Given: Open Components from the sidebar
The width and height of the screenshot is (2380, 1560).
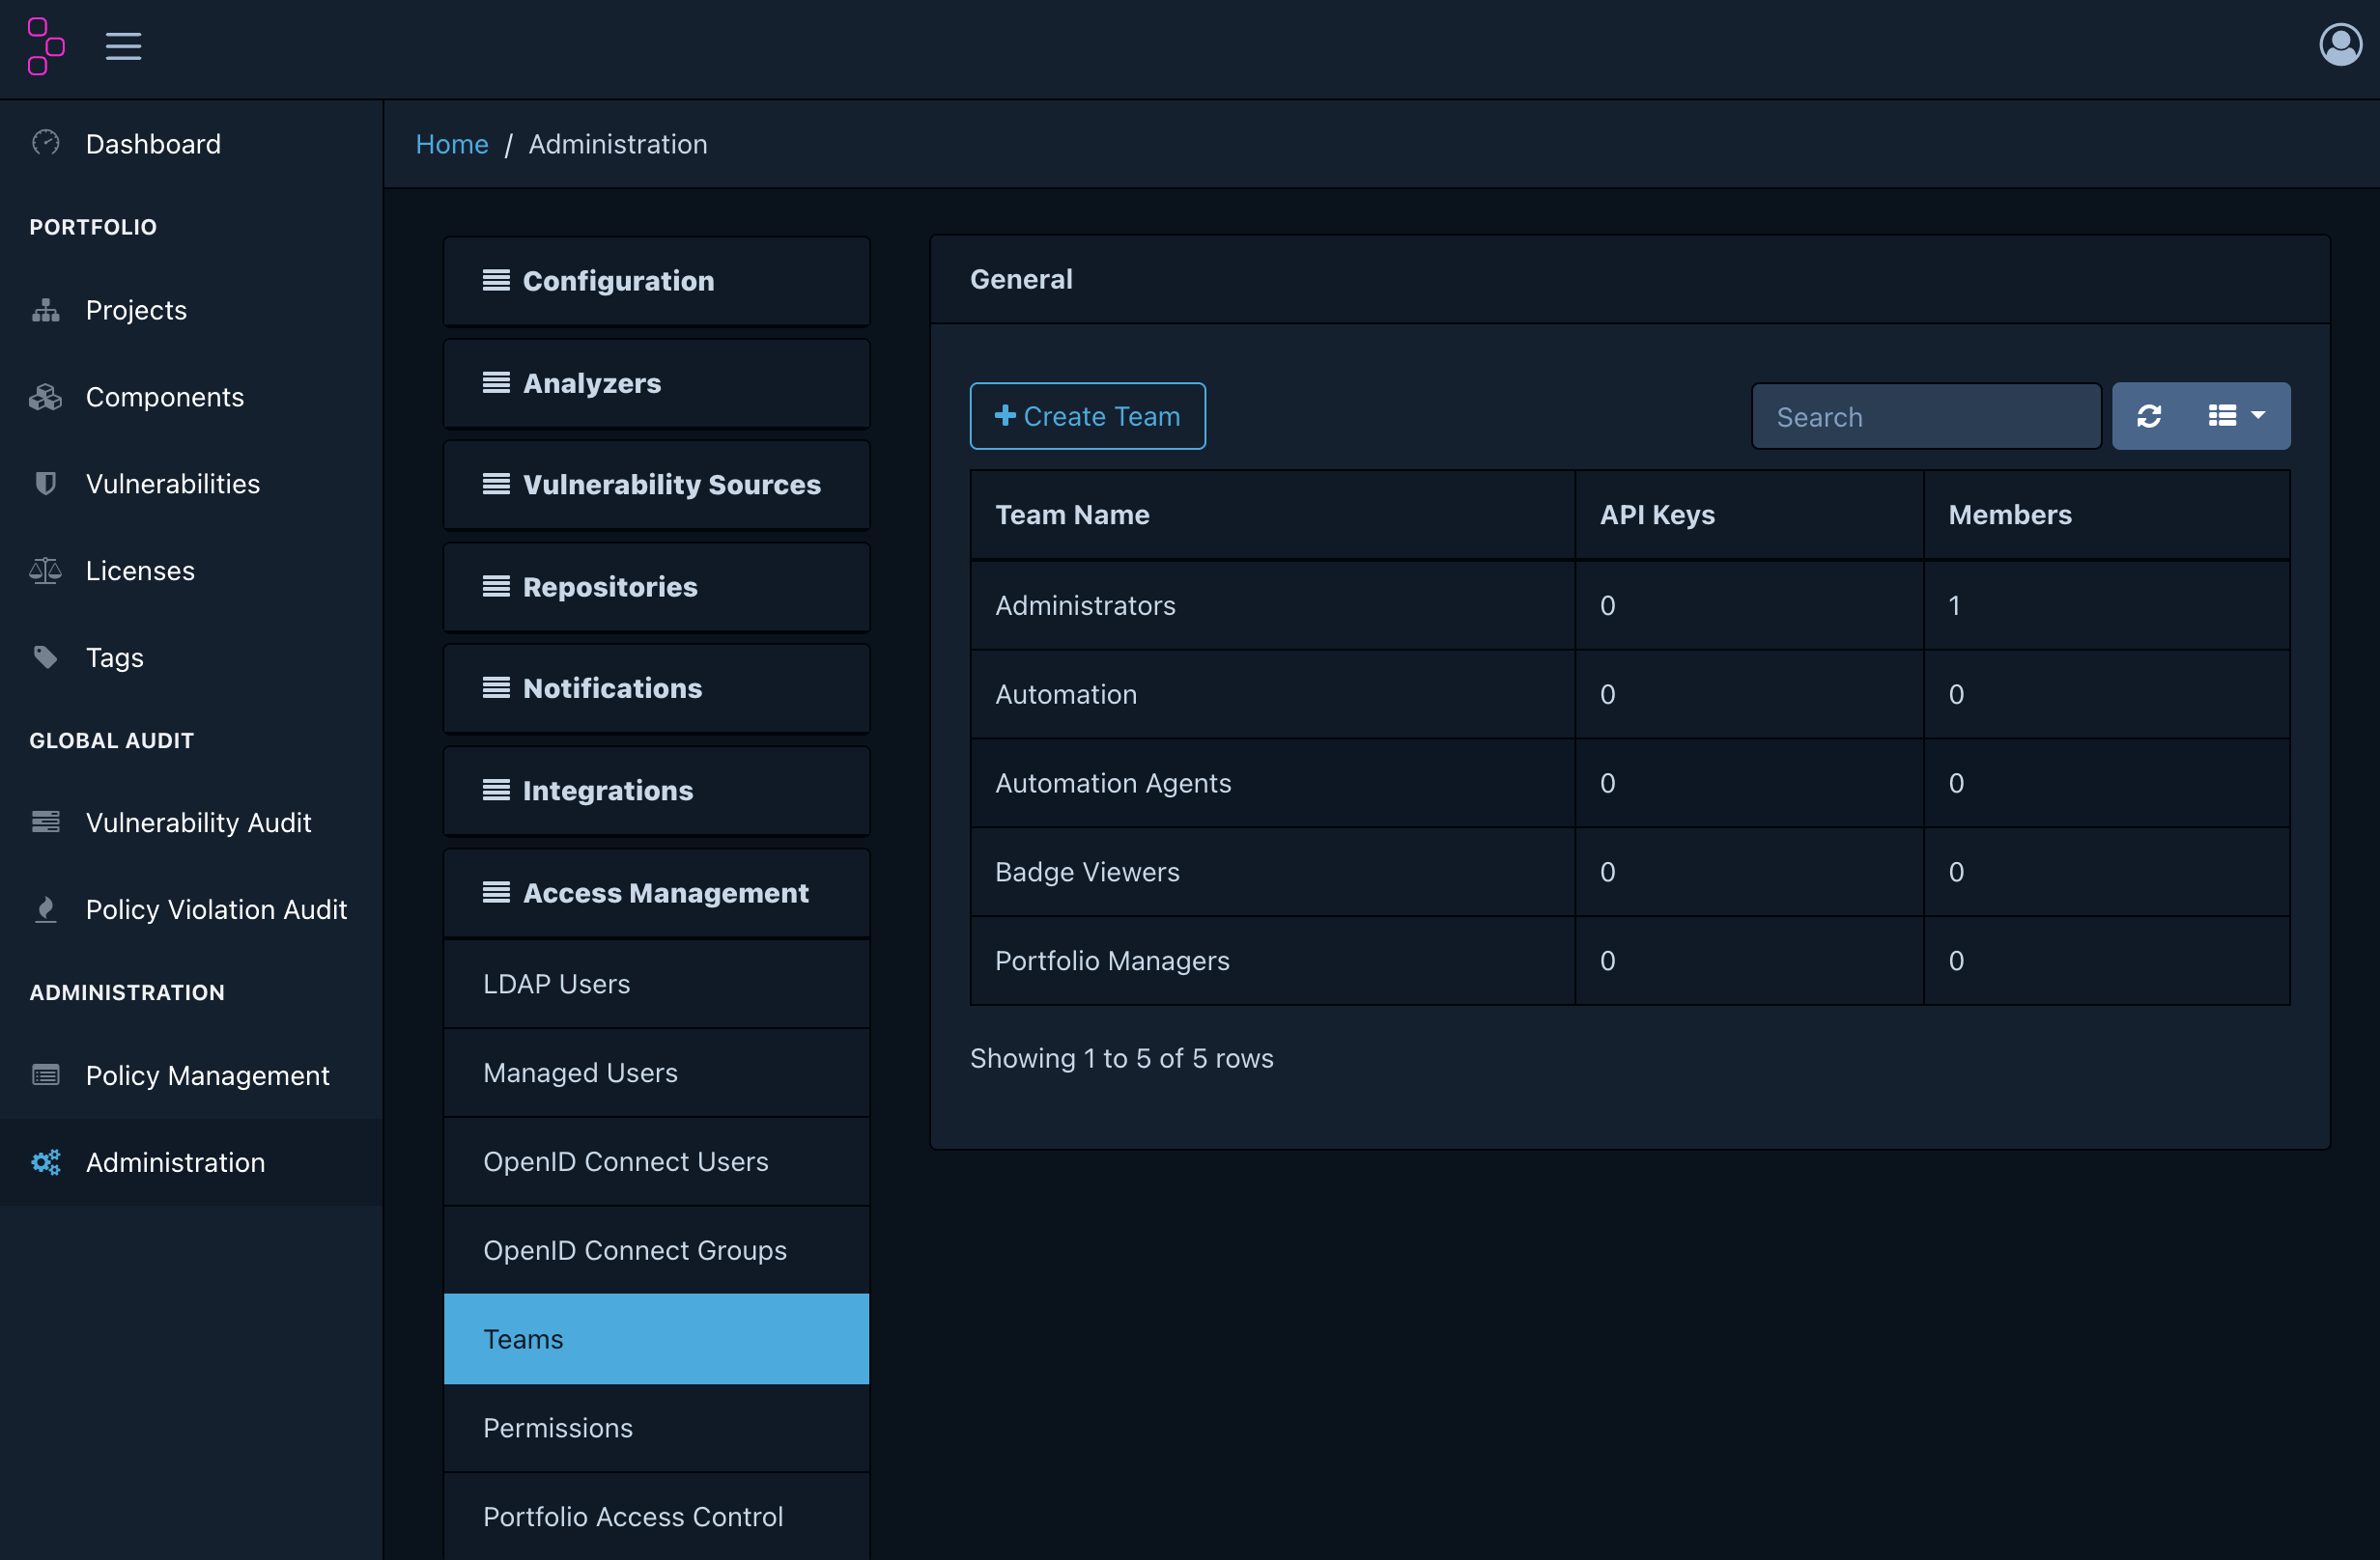Looking at the screenshot, I should [164, 397].
